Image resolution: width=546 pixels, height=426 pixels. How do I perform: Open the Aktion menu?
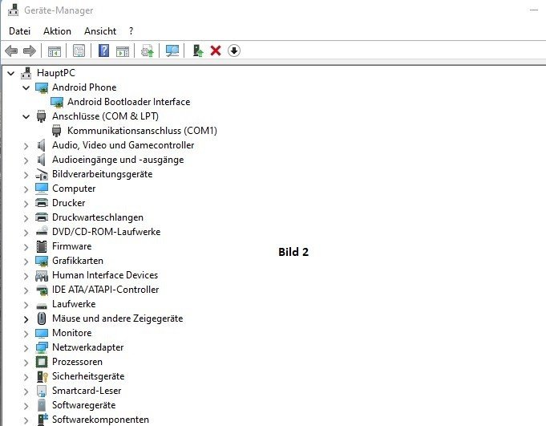pos(57,31)
